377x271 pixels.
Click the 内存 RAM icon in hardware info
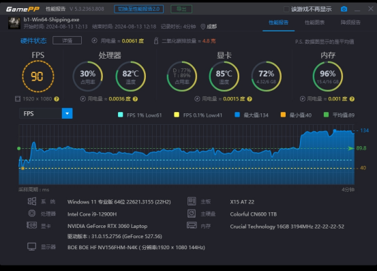192,225
